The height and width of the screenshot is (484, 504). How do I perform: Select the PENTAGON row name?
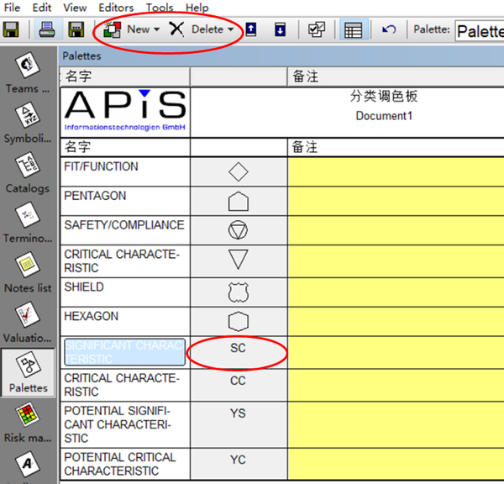pyautogui.click(x=95, y=196)
